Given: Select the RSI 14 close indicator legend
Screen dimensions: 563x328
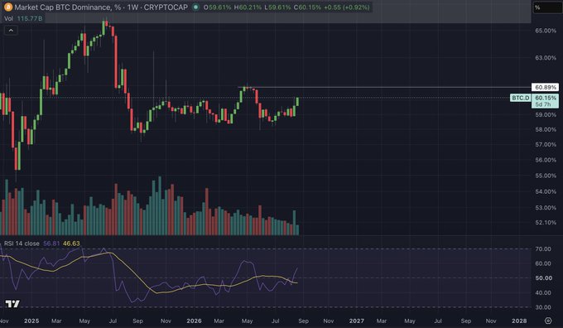Looking at the screenshot, I should [22, 244].
